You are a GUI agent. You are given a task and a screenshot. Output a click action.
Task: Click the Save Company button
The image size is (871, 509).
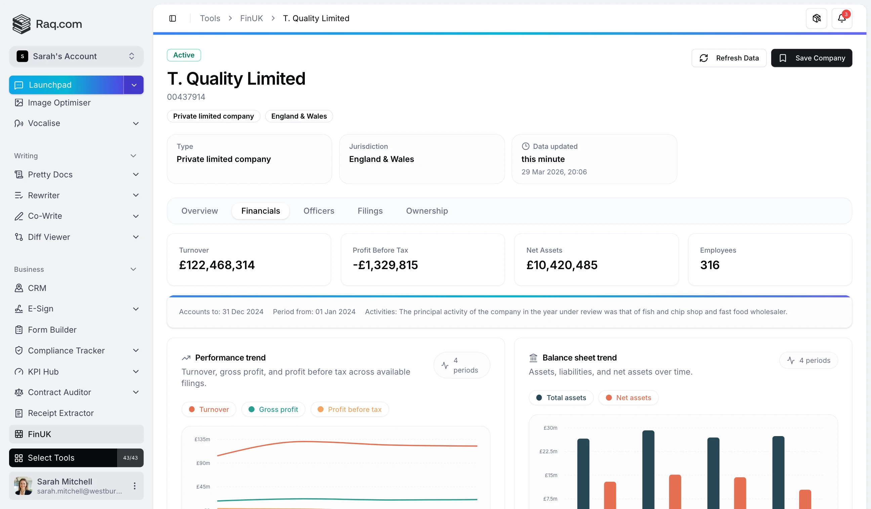coord(811,58)
